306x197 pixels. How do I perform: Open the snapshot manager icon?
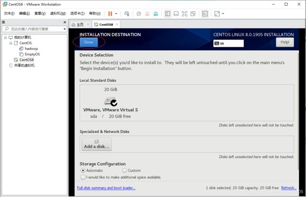156,14
